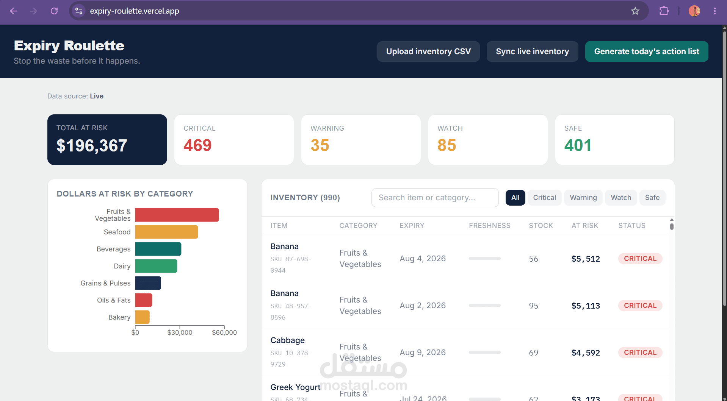Image resolution: width=727 pixels, height=401 pixels.
Task: Click the INVENTORY (990) heading
Action: click(305, 198)
